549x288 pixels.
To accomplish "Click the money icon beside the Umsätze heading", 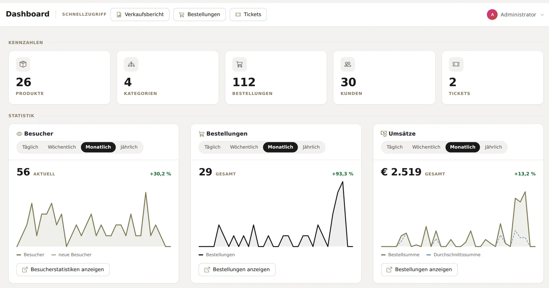I will (x=384, y=134).
